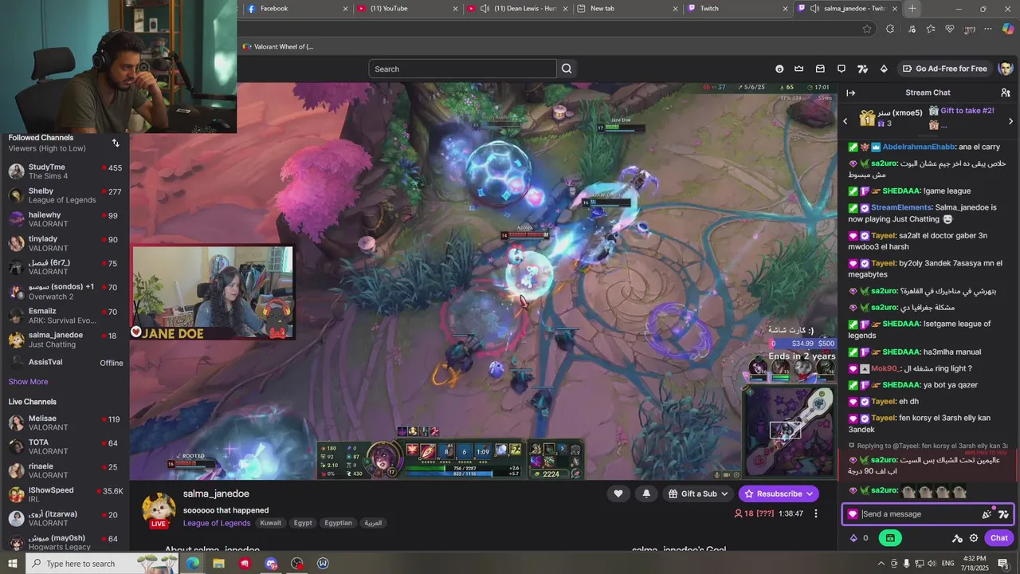Click the Egyptian stream tag
This screenshot has height=574, width=1020.
[338, 523]
